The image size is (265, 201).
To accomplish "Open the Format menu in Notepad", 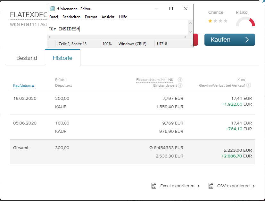I will (x=91, y=17).
